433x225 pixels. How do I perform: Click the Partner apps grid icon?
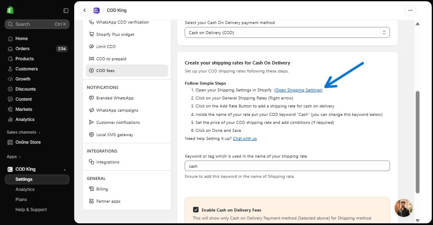[91, 201]
